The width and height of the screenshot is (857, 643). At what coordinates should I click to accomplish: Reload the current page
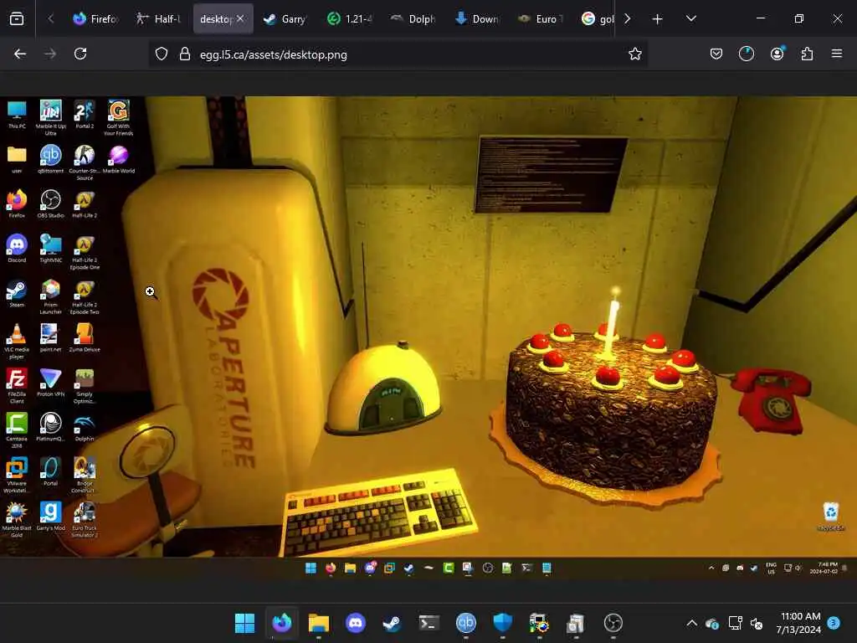coord(80,54)
